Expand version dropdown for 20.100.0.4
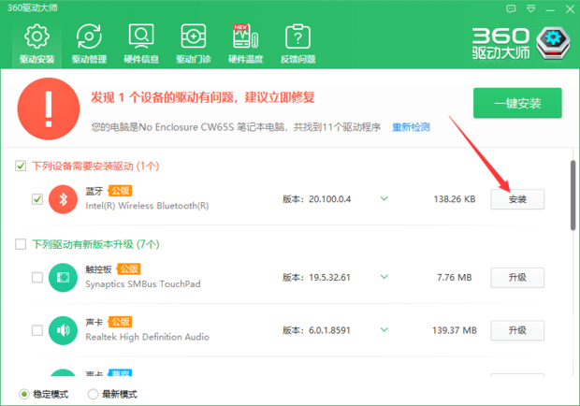The image size is (580, 406). [384, 198]
